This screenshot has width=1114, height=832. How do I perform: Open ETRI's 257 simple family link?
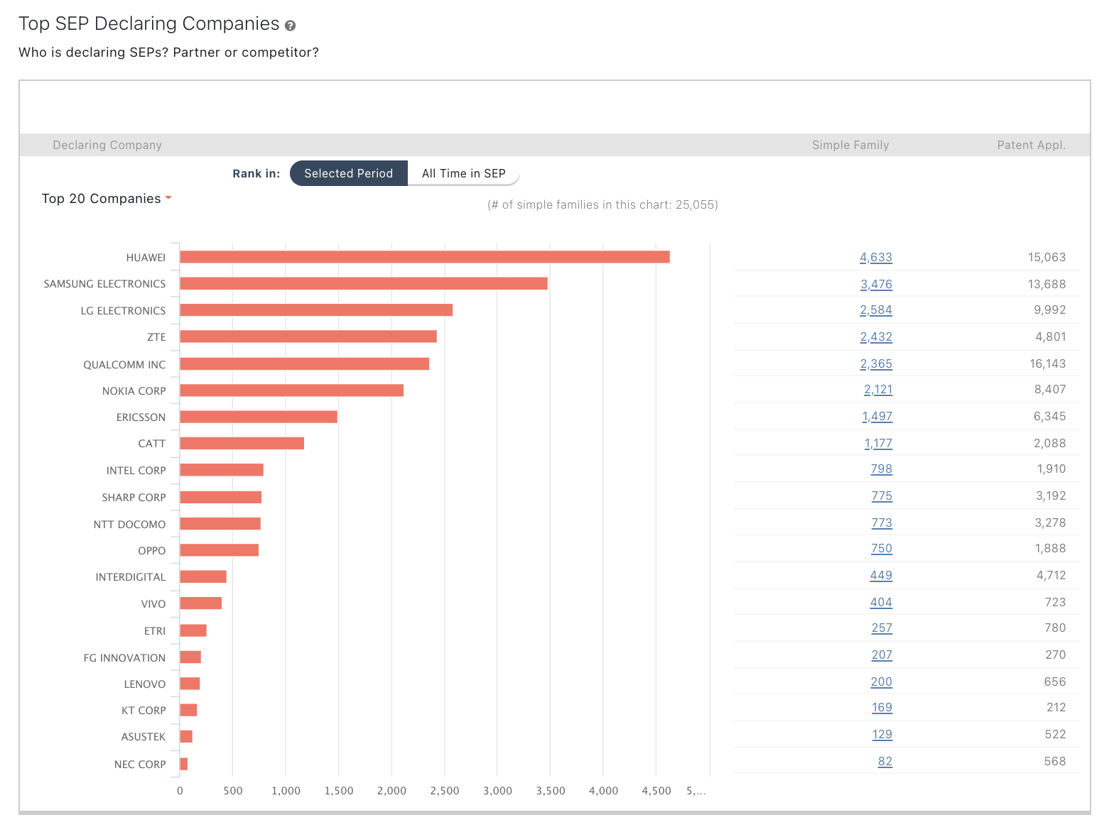click(882, 628)
